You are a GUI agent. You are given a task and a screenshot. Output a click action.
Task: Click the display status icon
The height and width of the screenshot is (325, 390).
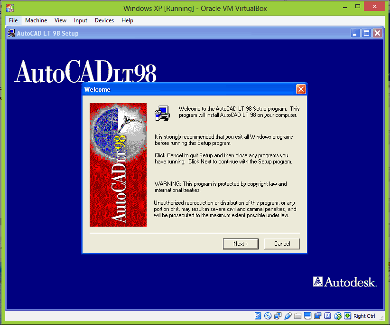(x=307, y=316)
